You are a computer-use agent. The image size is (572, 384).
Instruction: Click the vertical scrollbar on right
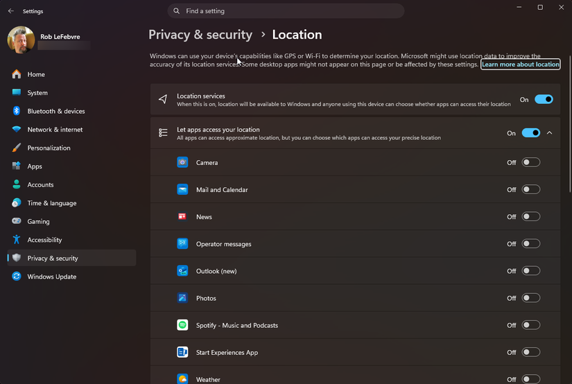point(570,124)
